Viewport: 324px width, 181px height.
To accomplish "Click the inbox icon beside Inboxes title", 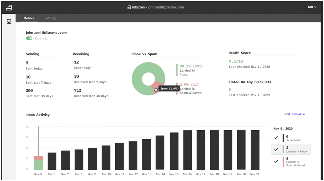I will pyautogui.click(x=129, y=7).
